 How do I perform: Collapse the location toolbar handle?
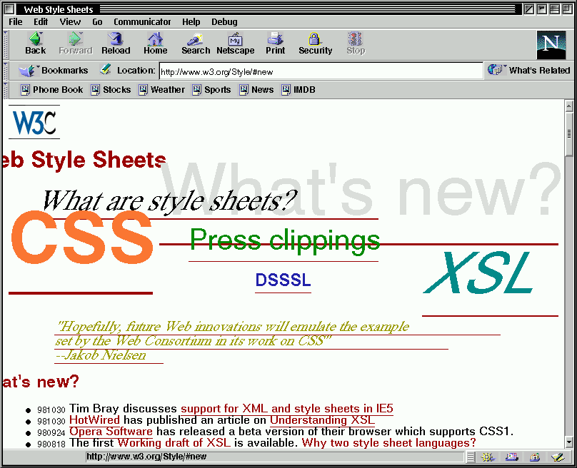(5, 71)
